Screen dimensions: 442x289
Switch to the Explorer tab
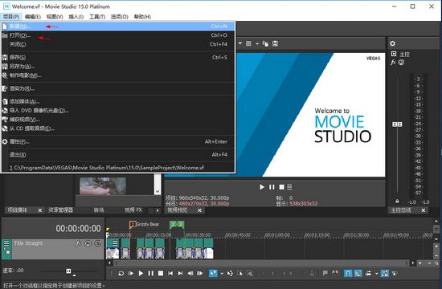pyautogui.click(x=60, y=210)
